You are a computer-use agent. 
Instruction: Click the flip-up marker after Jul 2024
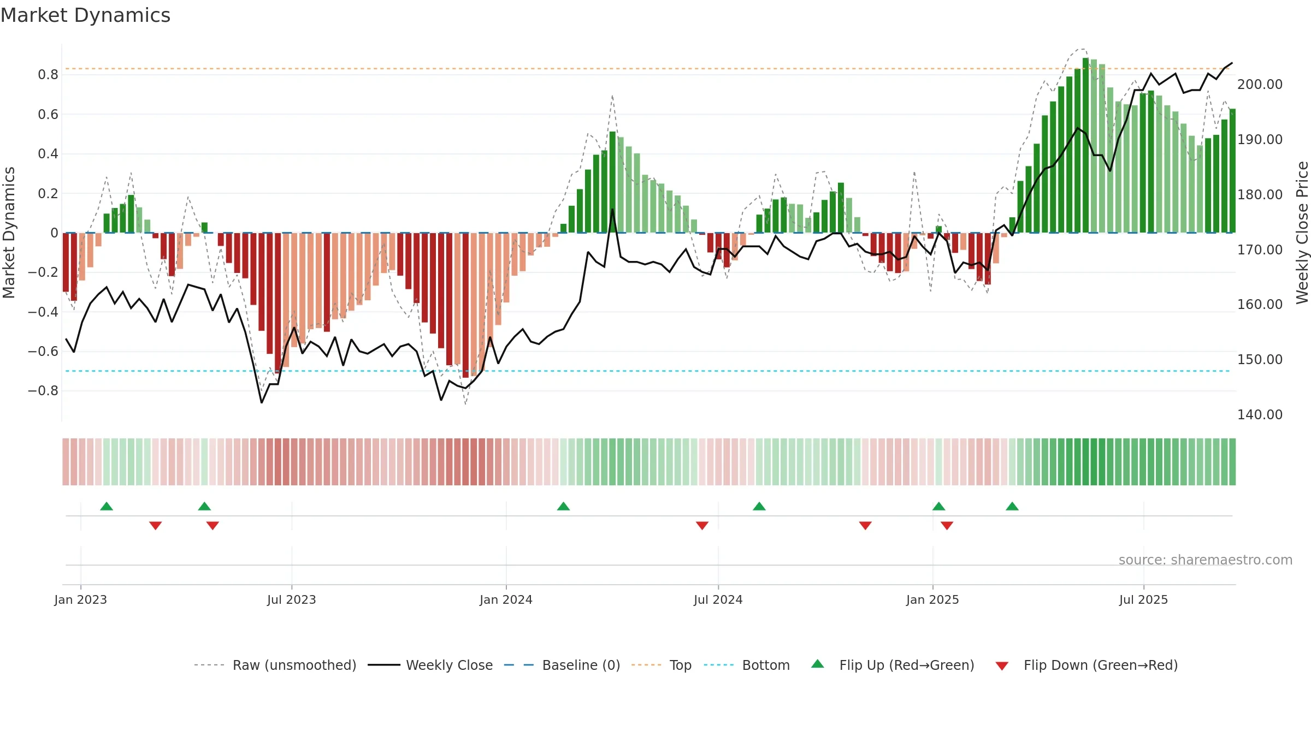[759, 506]
